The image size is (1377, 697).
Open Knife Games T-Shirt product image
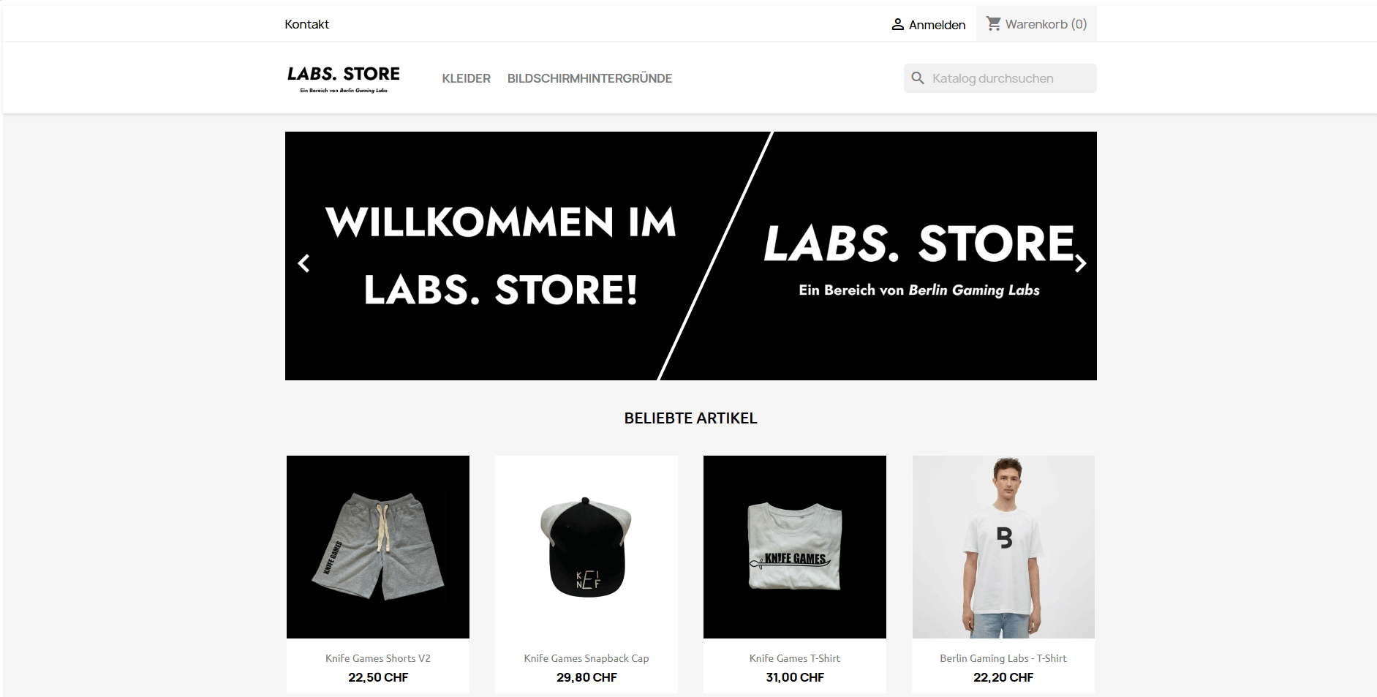[795, 547]
